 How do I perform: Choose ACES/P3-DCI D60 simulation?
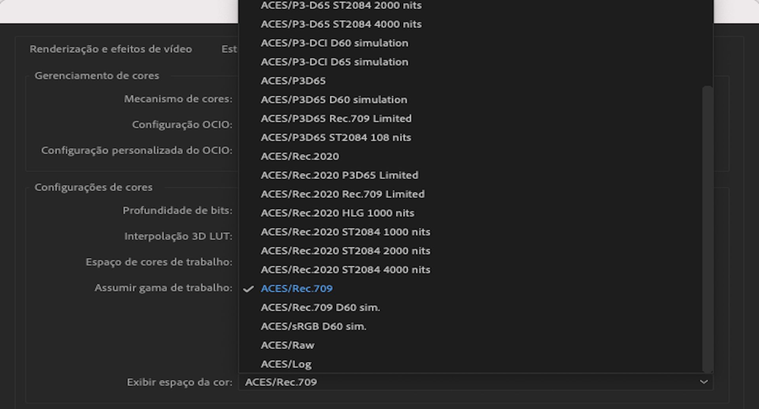tap(334, 43)
